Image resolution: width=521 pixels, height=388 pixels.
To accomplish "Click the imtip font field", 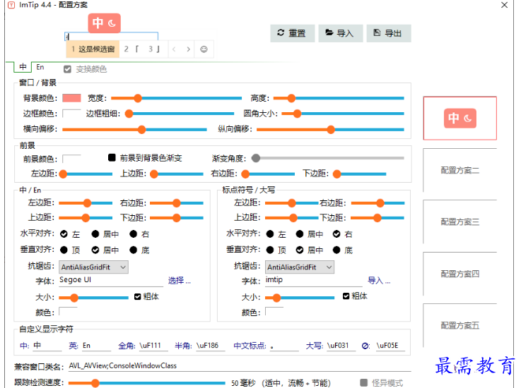I will coord(313,280).
